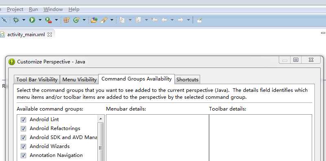Viewport: 326px width, 161px height.
Task: Open the Project menu
Action: click(15, 9)
